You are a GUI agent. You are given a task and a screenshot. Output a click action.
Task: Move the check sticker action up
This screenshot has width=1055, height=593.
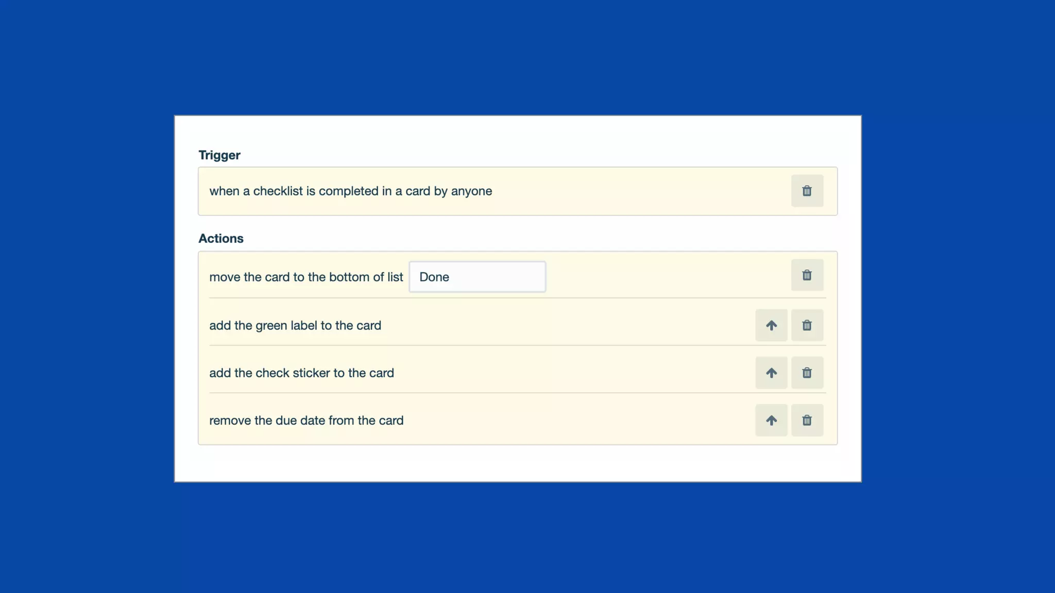tap(771, 373)
